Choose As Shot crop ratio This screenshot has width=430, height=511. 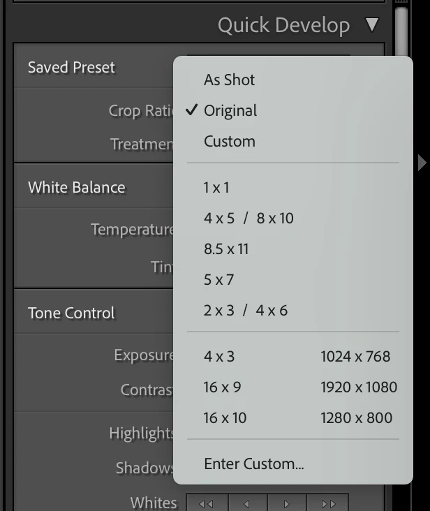point(230,80)
